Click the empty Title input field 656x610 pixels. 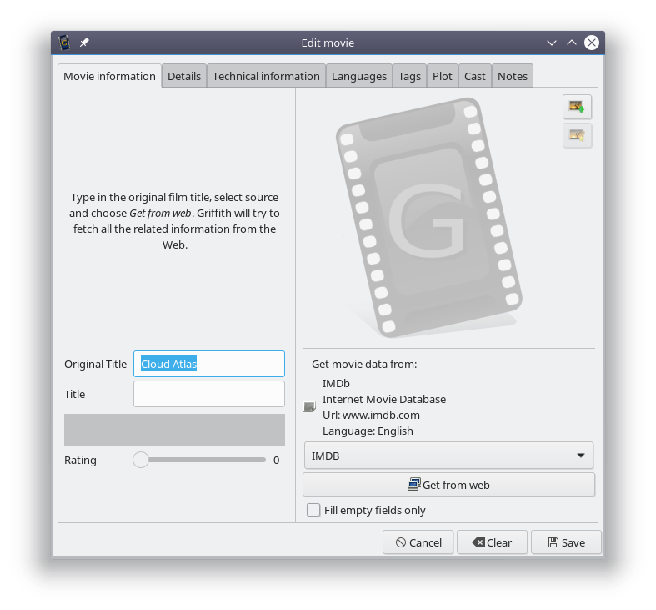point(208,394)
